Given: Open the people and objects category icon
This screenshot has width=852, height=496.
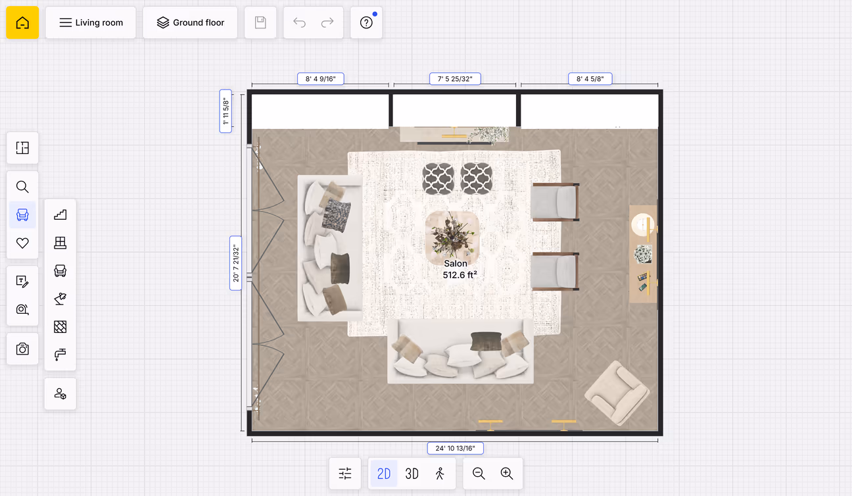Looking at the screenshot, I should pos(60,393).
